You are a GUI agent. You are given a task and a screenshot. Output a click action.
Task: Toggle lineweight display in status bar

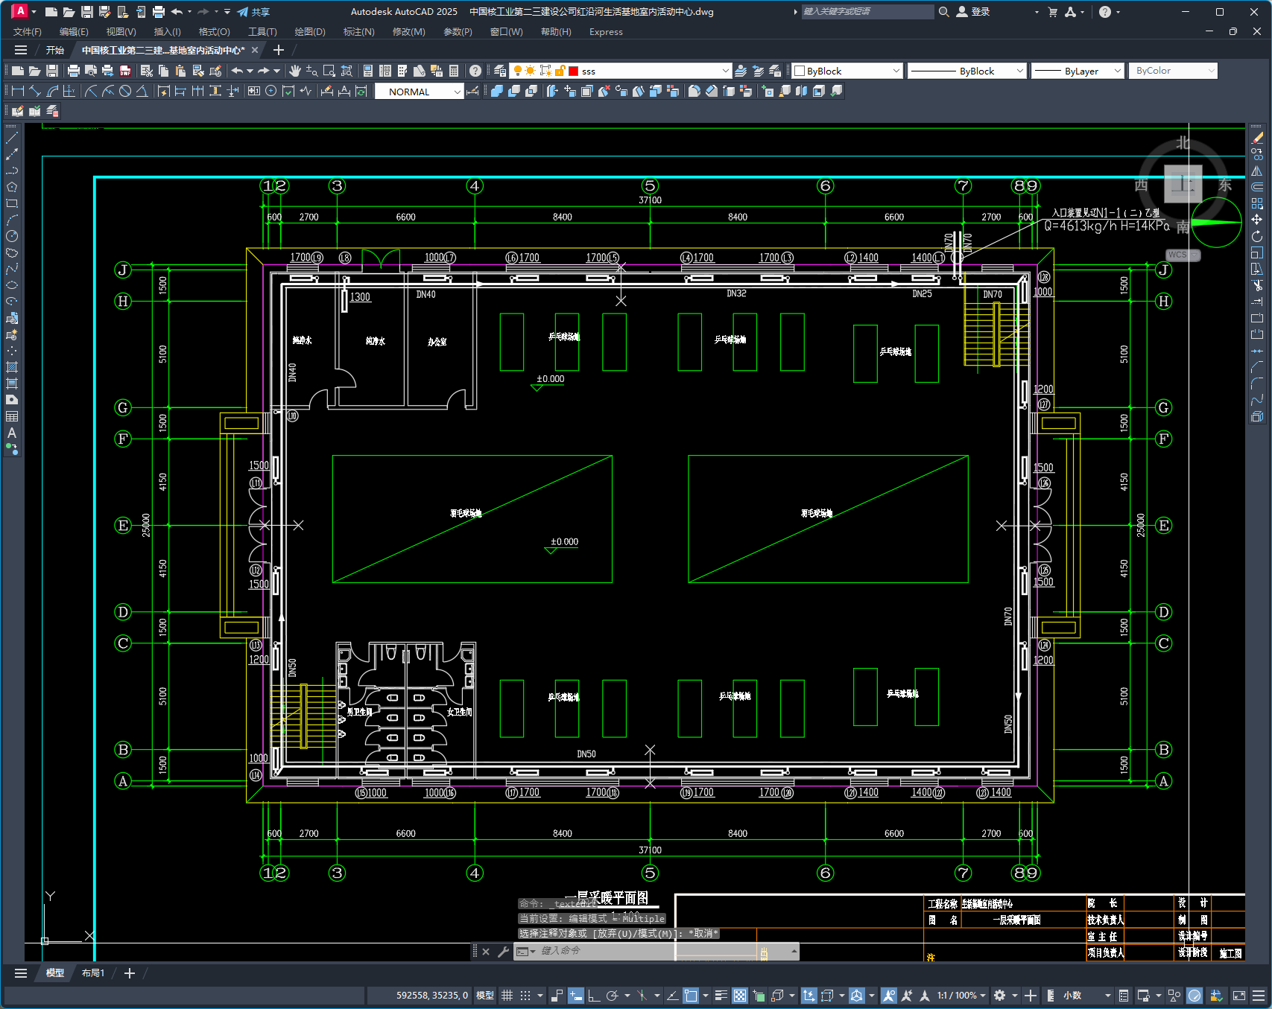721,995
